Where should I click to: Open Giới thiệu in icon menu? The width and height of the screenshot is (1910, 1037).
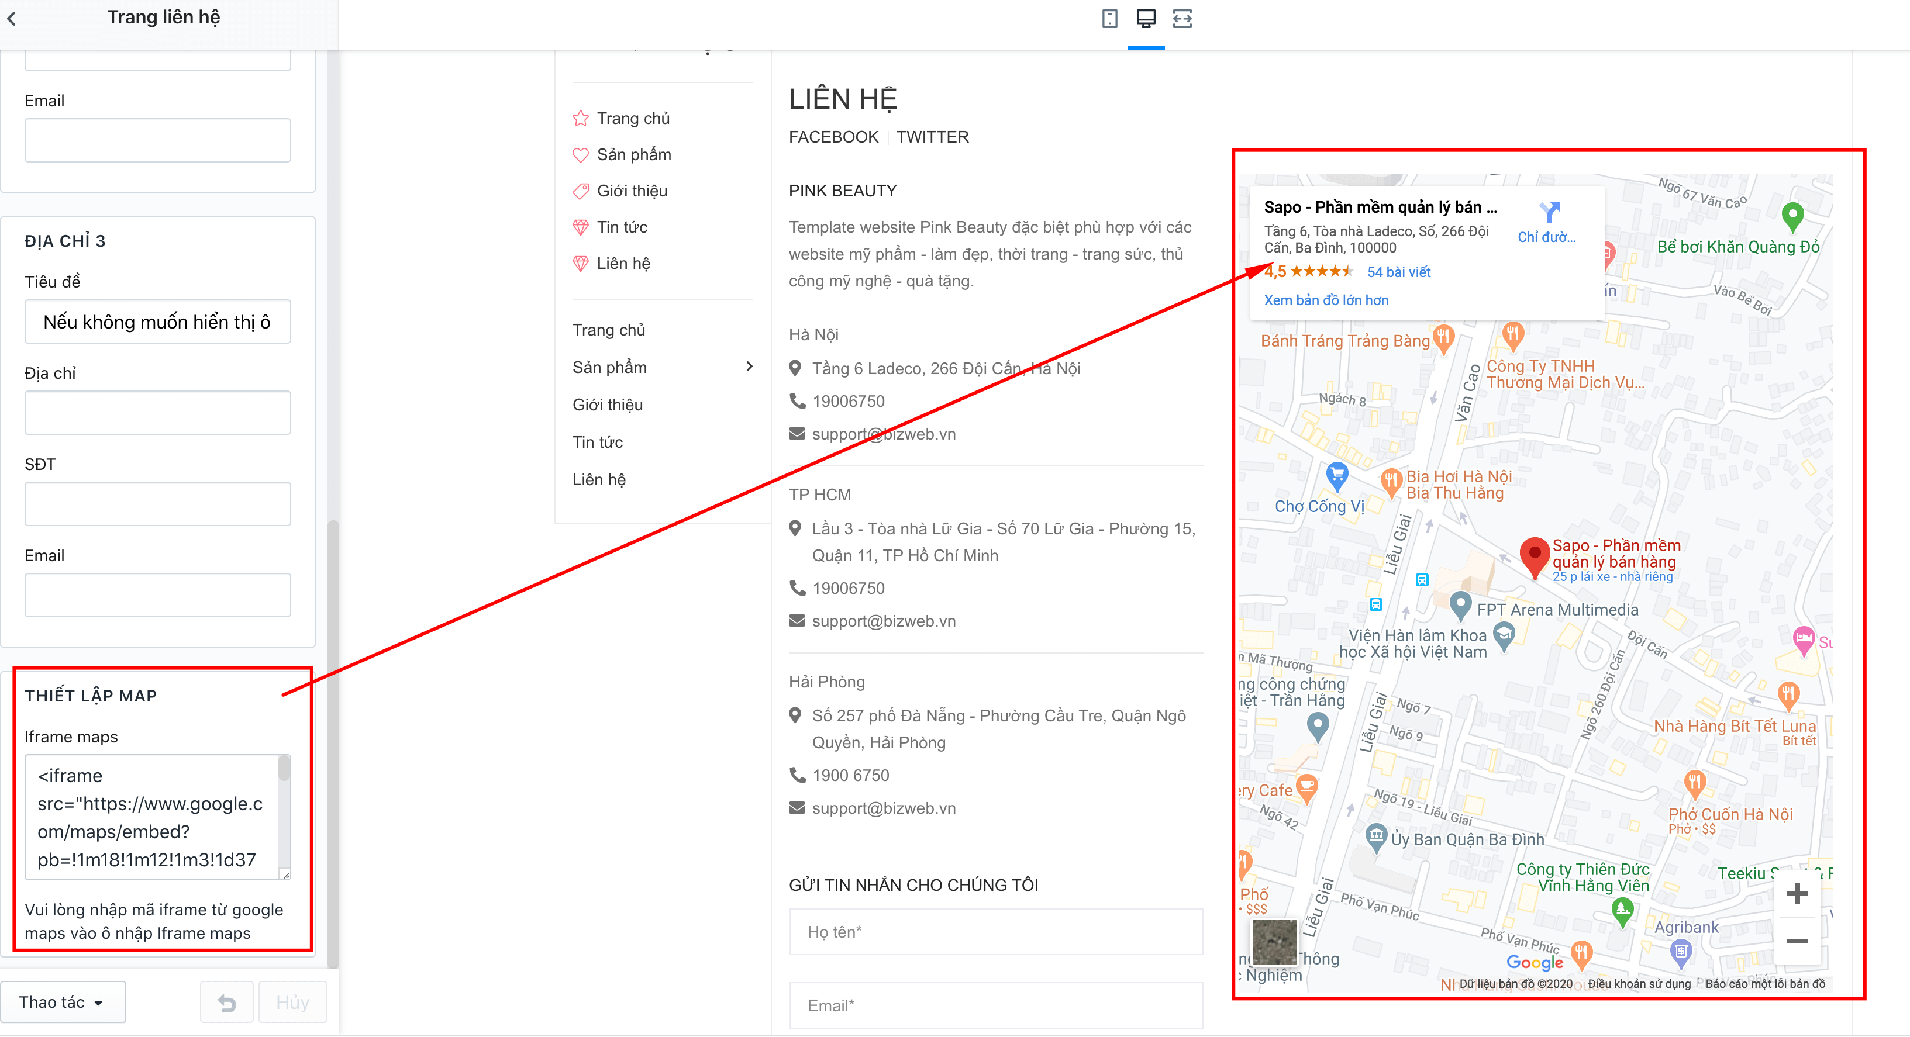[632, 191]
